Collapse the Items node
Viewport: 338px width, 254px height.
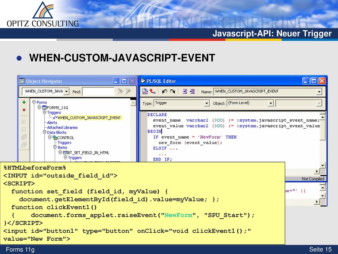[55, 147]
